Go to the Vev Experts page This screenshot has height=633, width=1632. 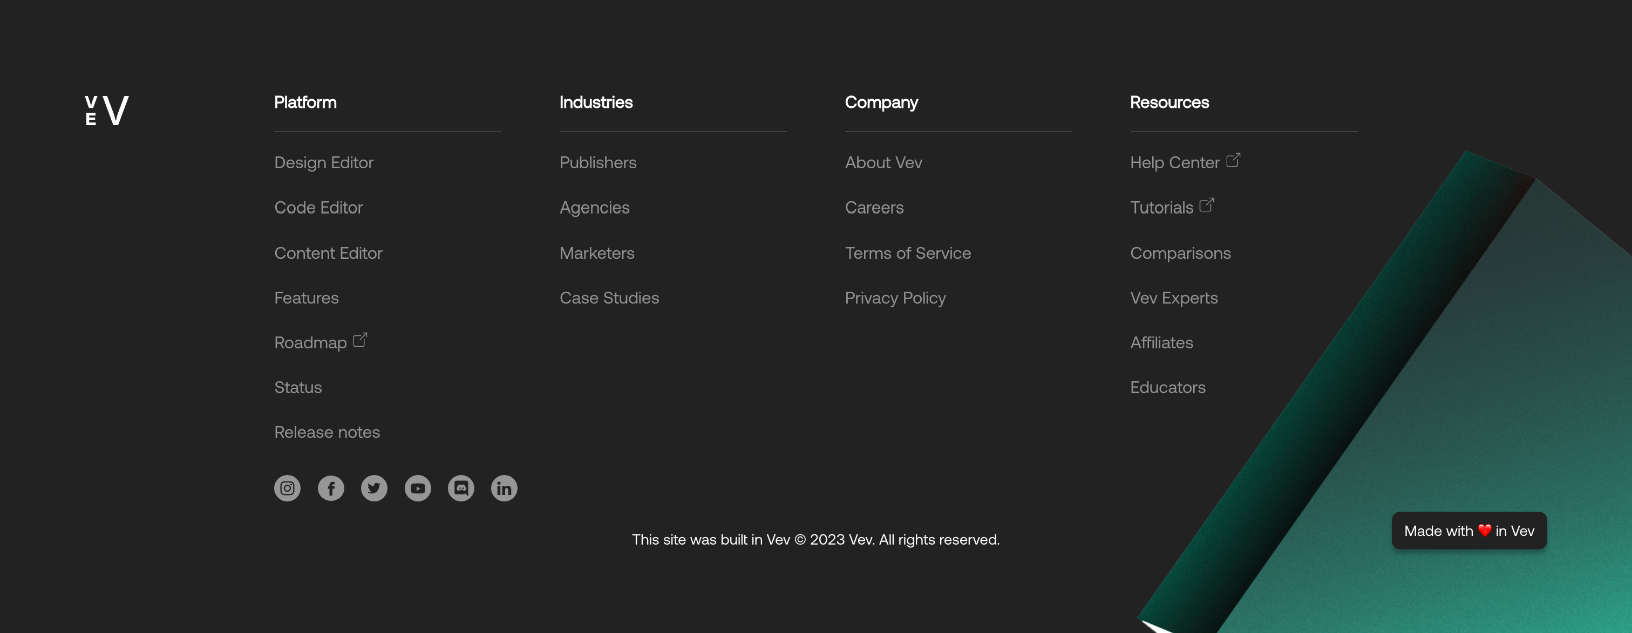(1173, 298)
